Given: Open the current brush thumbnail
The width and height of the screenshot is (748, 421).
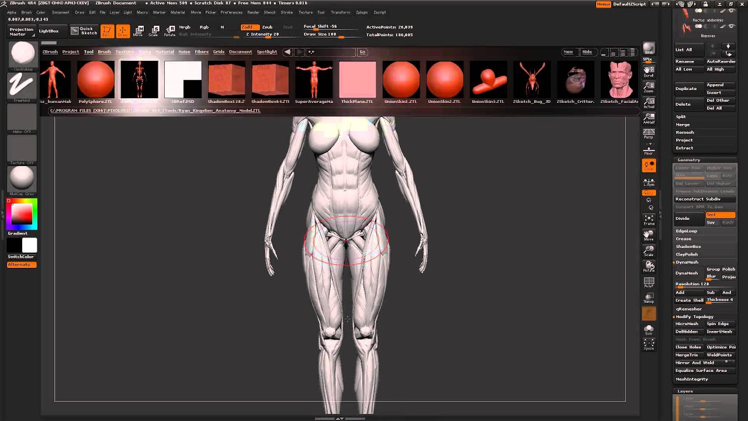Looking at the screenshot, I should click(x=22, y=56).
